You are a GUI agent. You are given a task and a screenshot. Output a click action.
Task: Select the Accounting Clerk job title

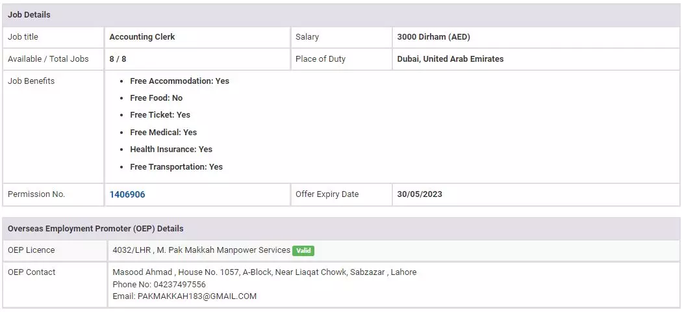click(142, 37)
